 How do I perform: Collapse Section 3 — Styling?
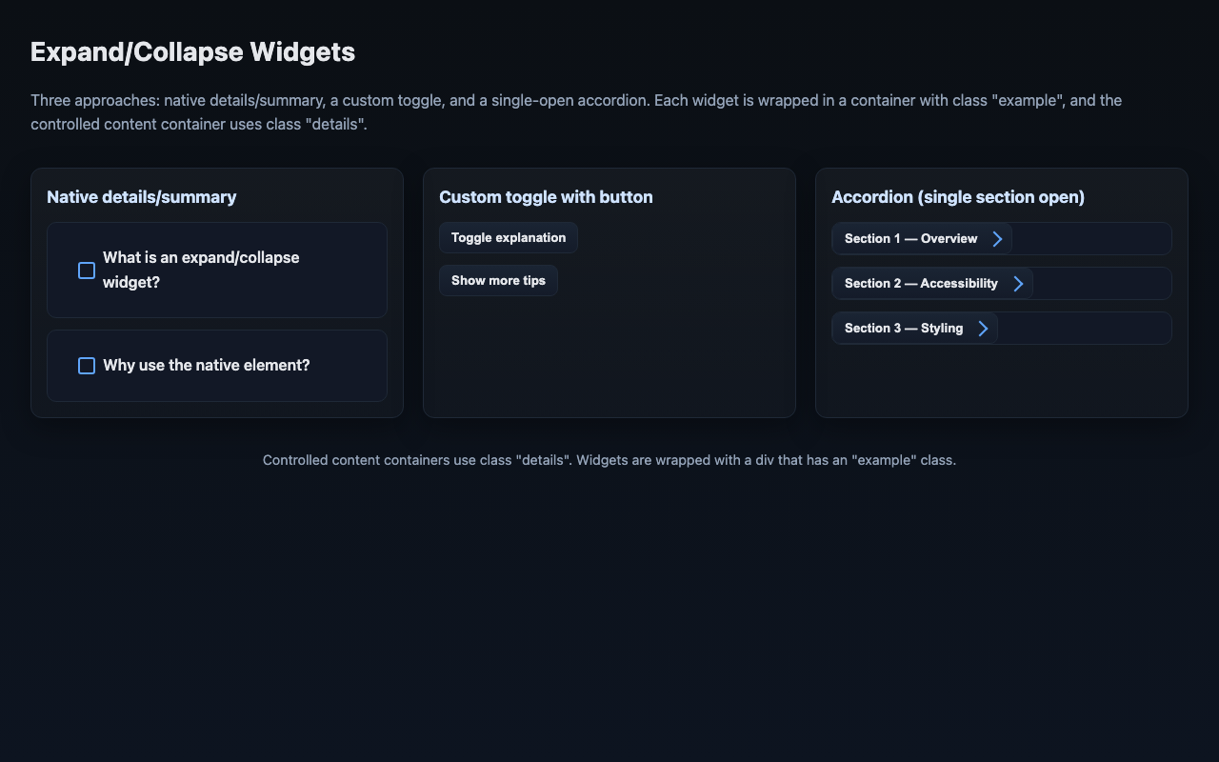coord(905,328)
